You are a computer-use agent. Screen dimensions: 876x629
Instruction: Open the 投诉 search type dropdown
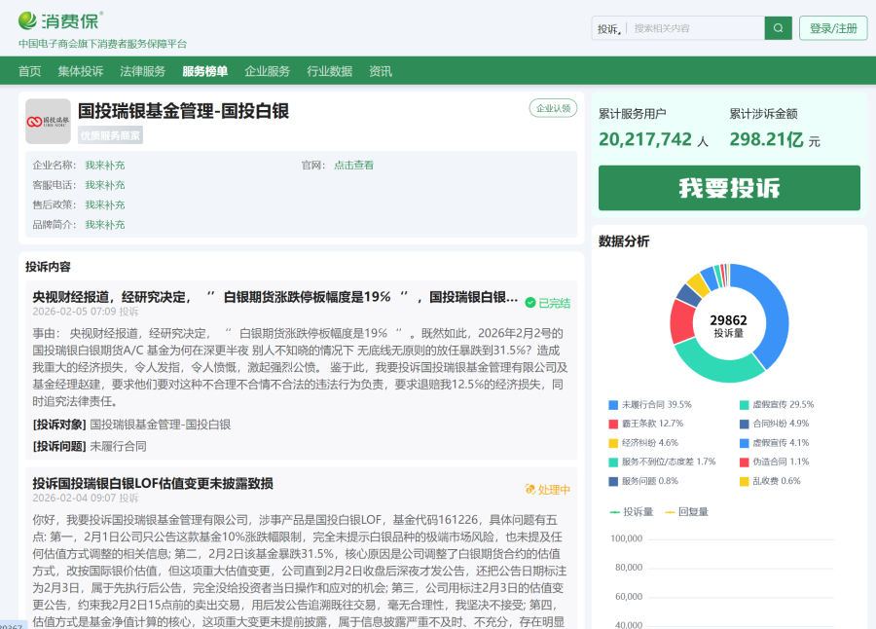(x=609, y=29)
